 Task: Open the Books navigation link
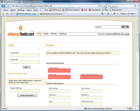click(46, 34)
